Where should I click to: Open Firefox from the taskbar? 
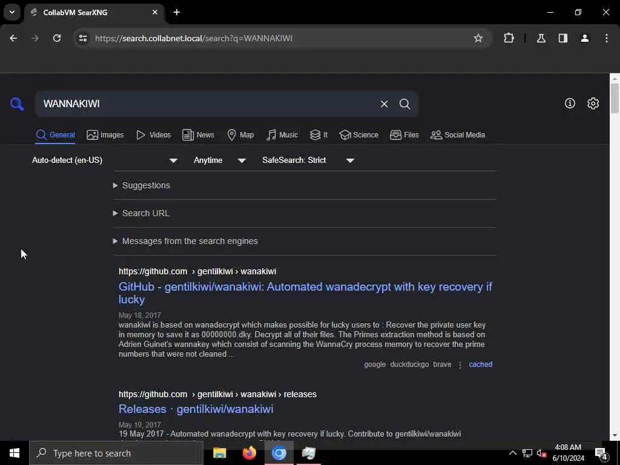pos(249,453)
